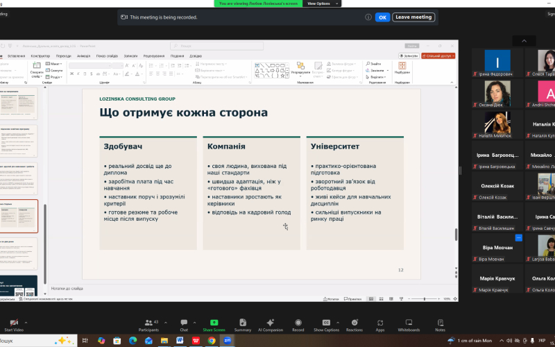Click Віра Мовчан's more options button
The width and height of the screenshot is (555, 347).
[518, 237]
